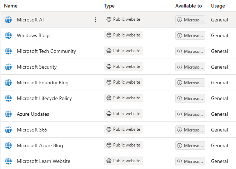Open the Microsoft AI knowledge source
Image resolution: width=236 pixels, height=169 pixels.
pos(30,20)
